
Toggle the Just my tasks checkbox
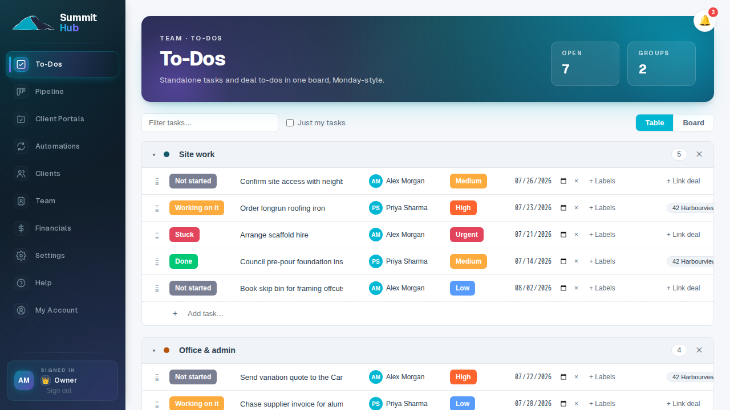290,122
